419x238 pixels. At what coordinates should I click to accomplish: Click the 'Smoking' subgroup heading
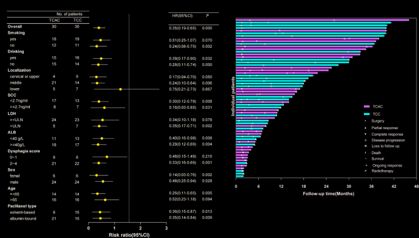tap(17, 33)
